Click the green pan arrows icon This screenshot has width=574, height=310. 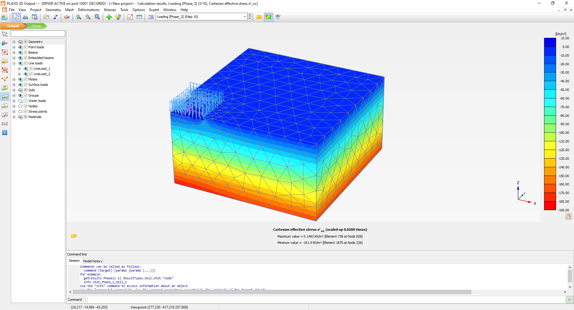109,17
